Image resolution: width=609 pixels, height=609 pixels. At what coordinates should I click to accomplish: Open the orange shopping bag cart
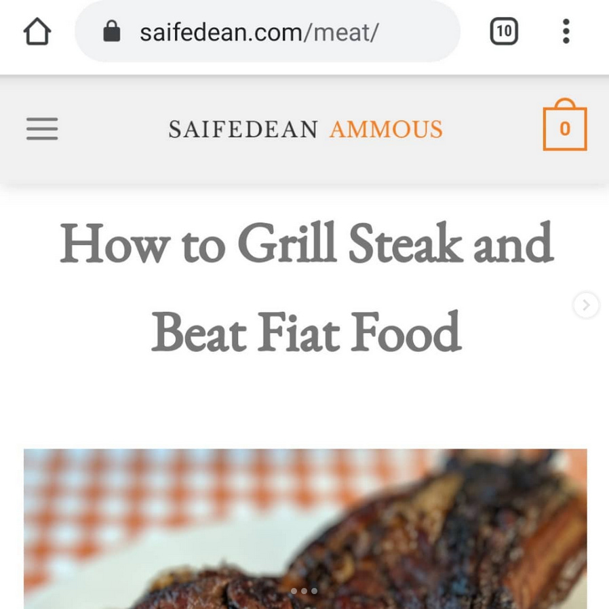565,124
